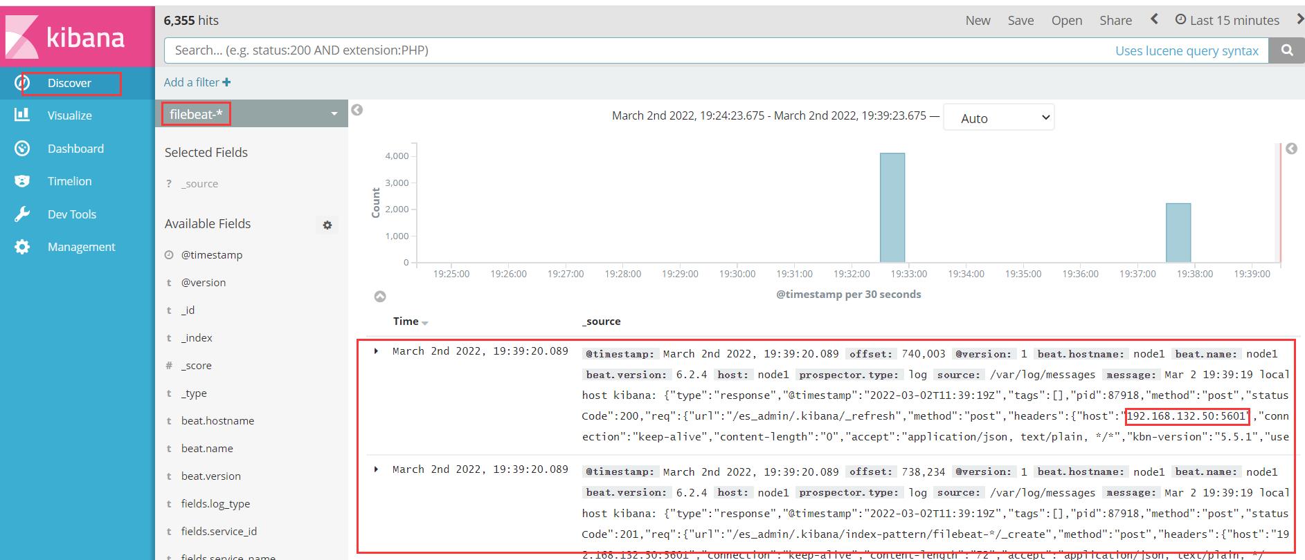1305x560 pixels.
Task: Click Add a filter
Action: (197, 82)
